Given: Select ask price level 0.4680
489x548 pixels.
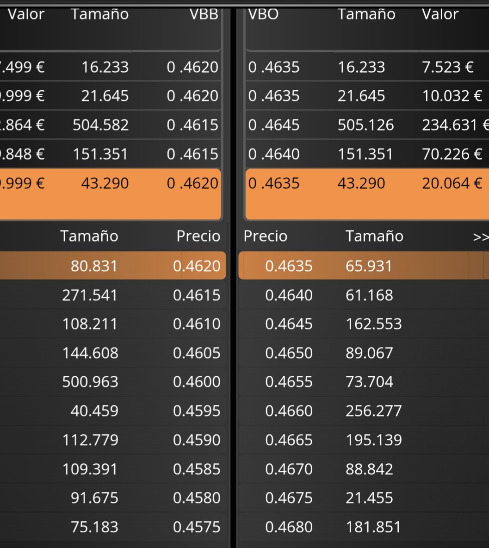Looking at the screenshot, I should coord(364,527).
